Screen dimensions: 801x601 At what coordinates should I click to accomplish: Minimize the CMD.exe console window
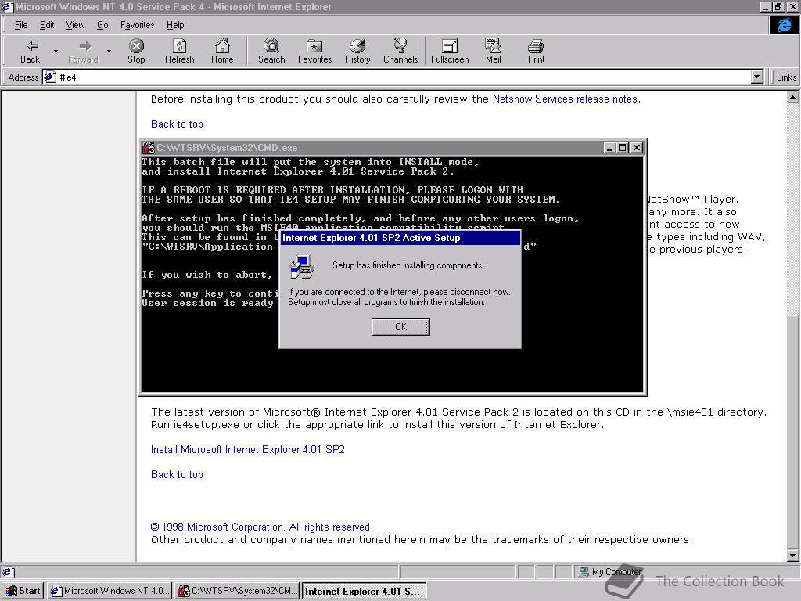click(x=609, y=148)
